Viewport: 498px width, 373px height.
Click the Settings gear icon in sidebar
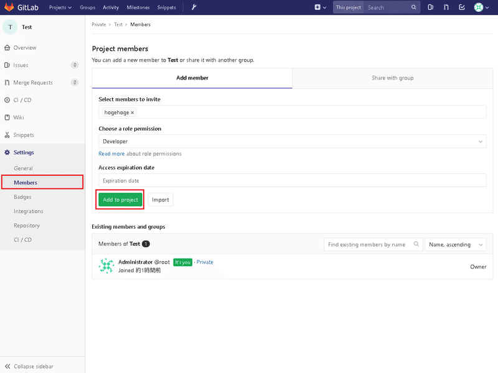coord(7,152)
